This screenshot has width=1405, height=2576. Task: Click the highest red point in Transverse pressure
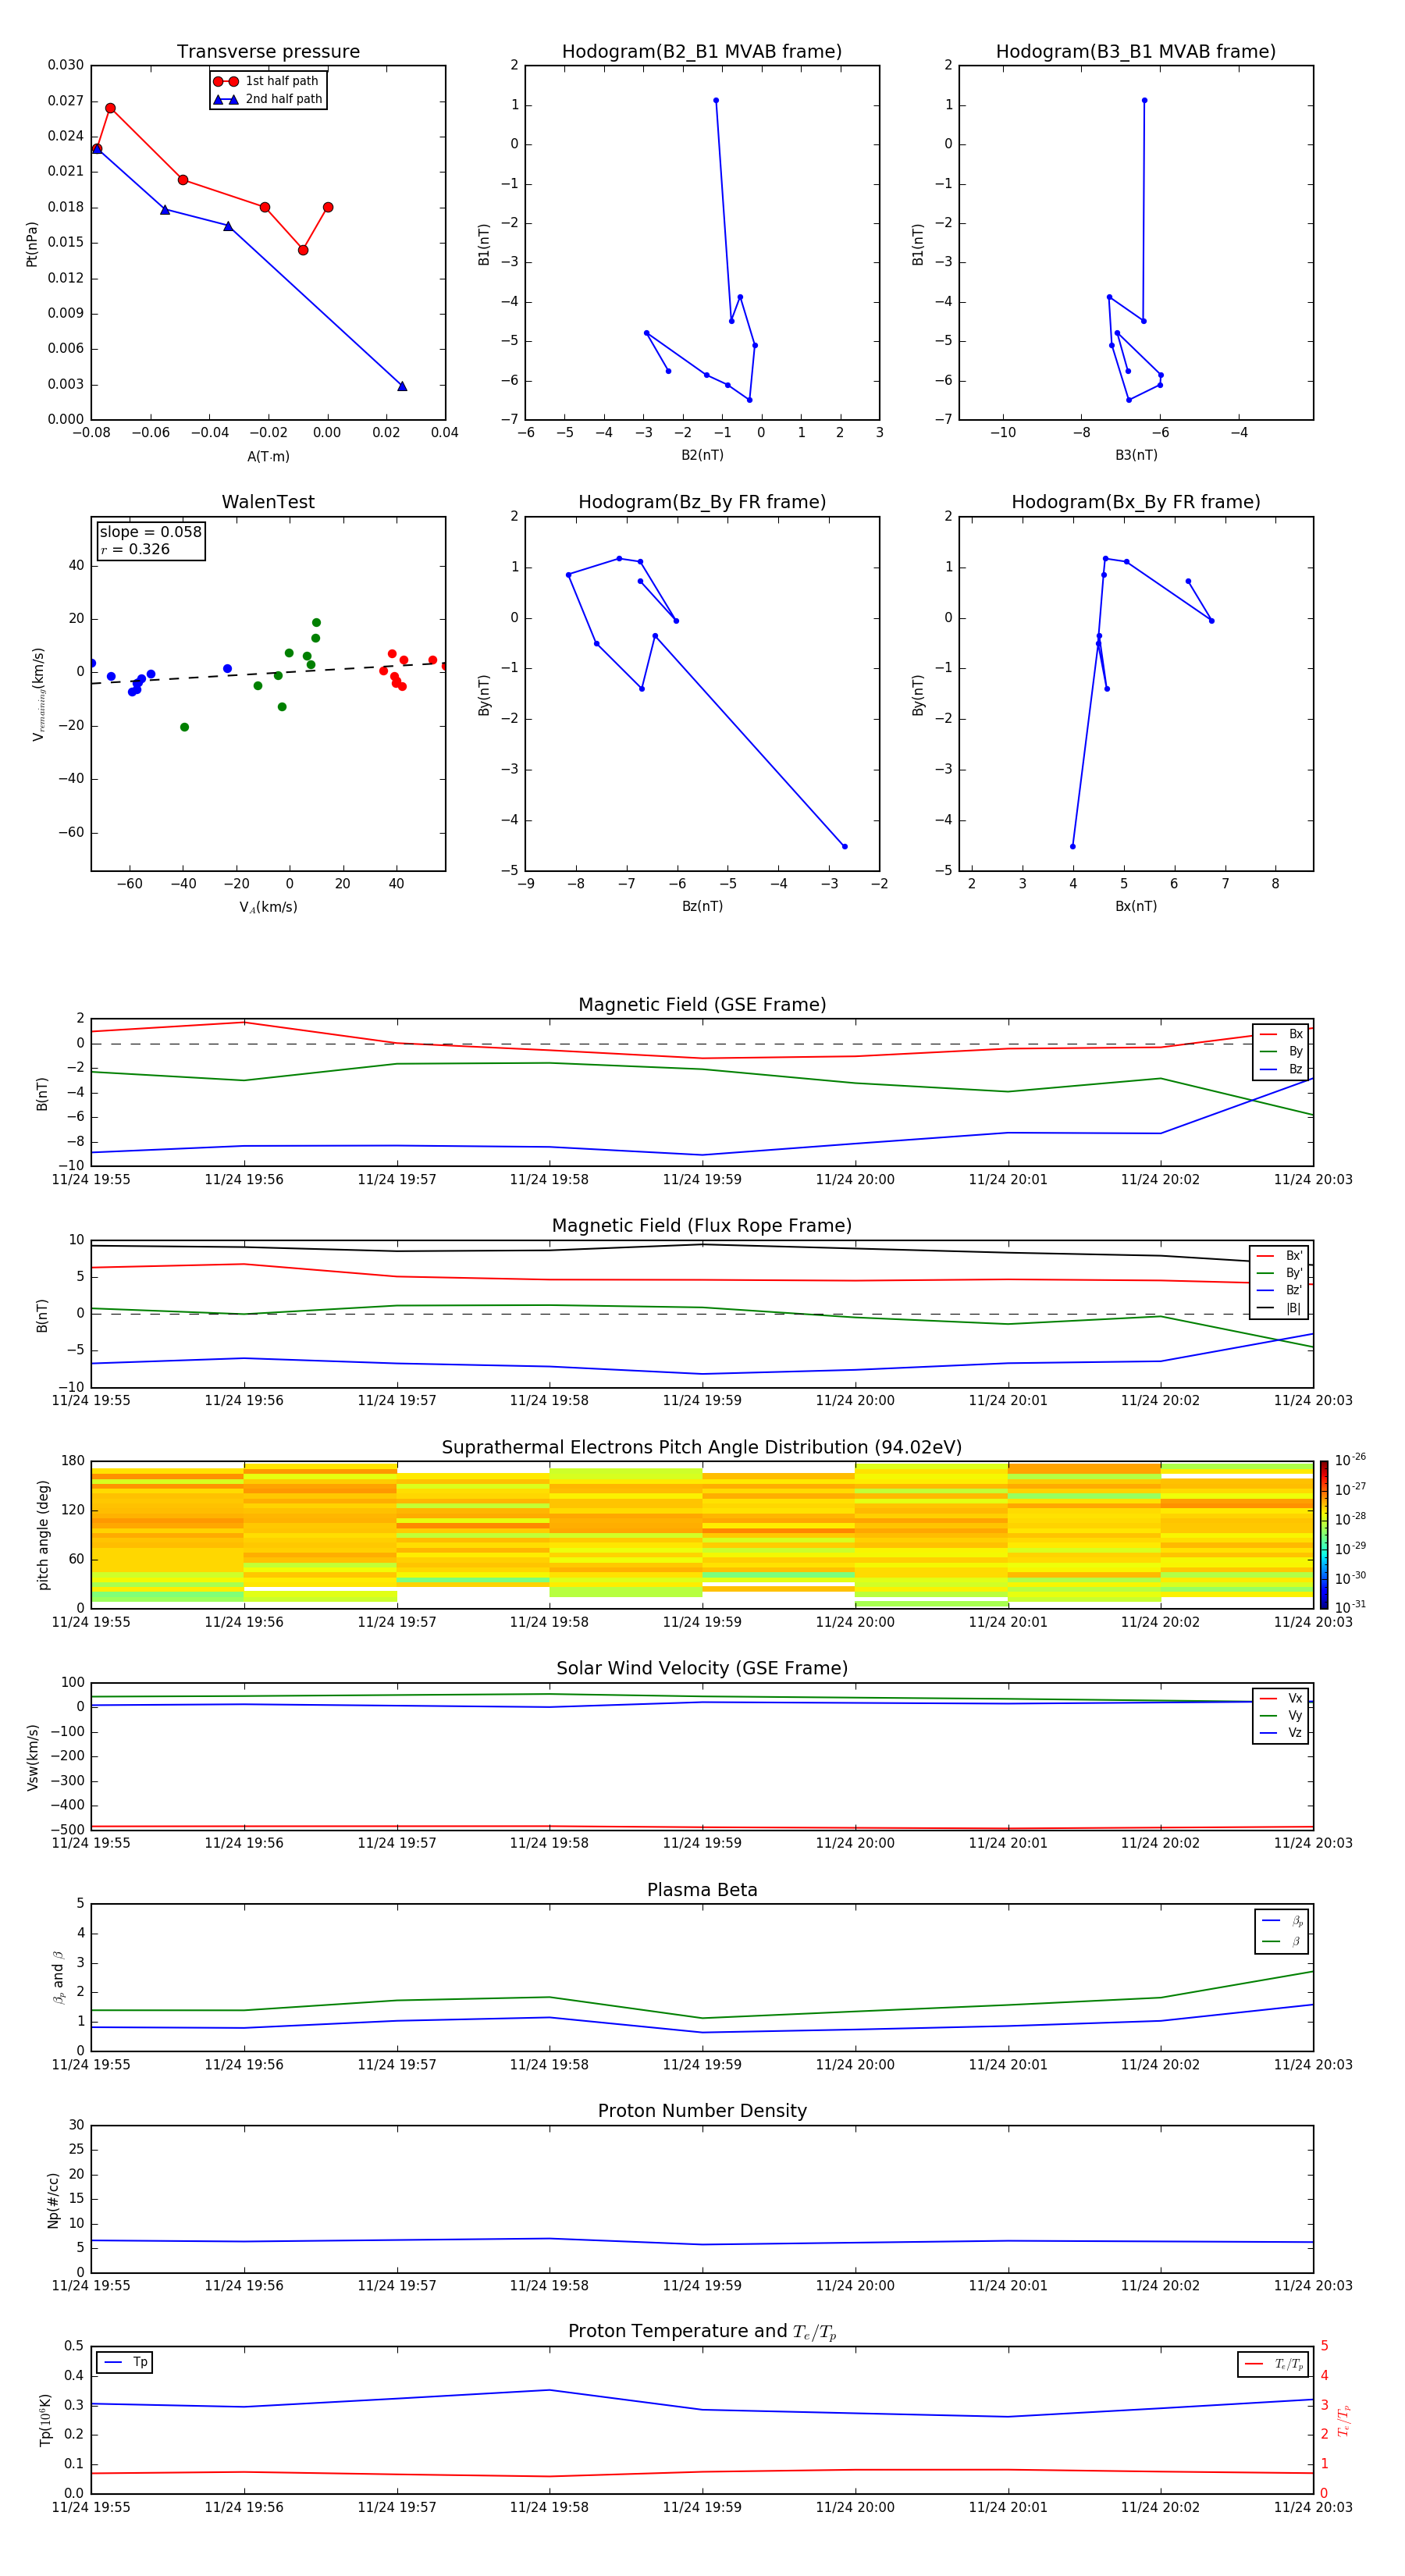pos(110,108)
